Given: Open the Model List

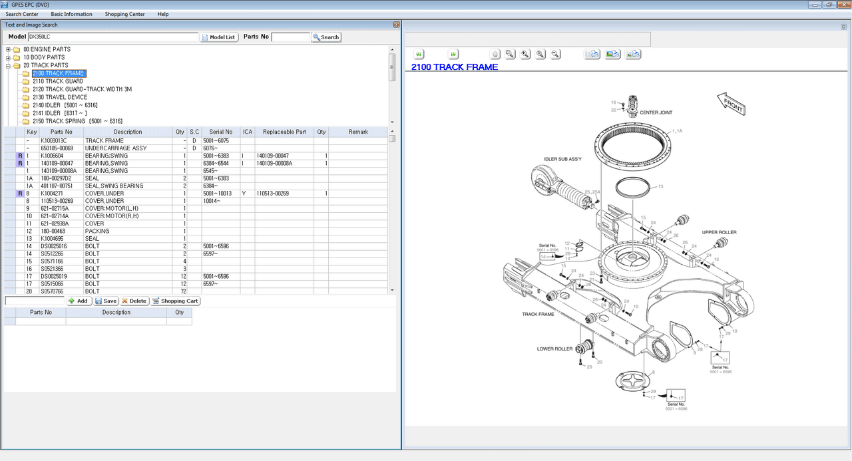Looking at the screenshot, I should coord(218,37).
